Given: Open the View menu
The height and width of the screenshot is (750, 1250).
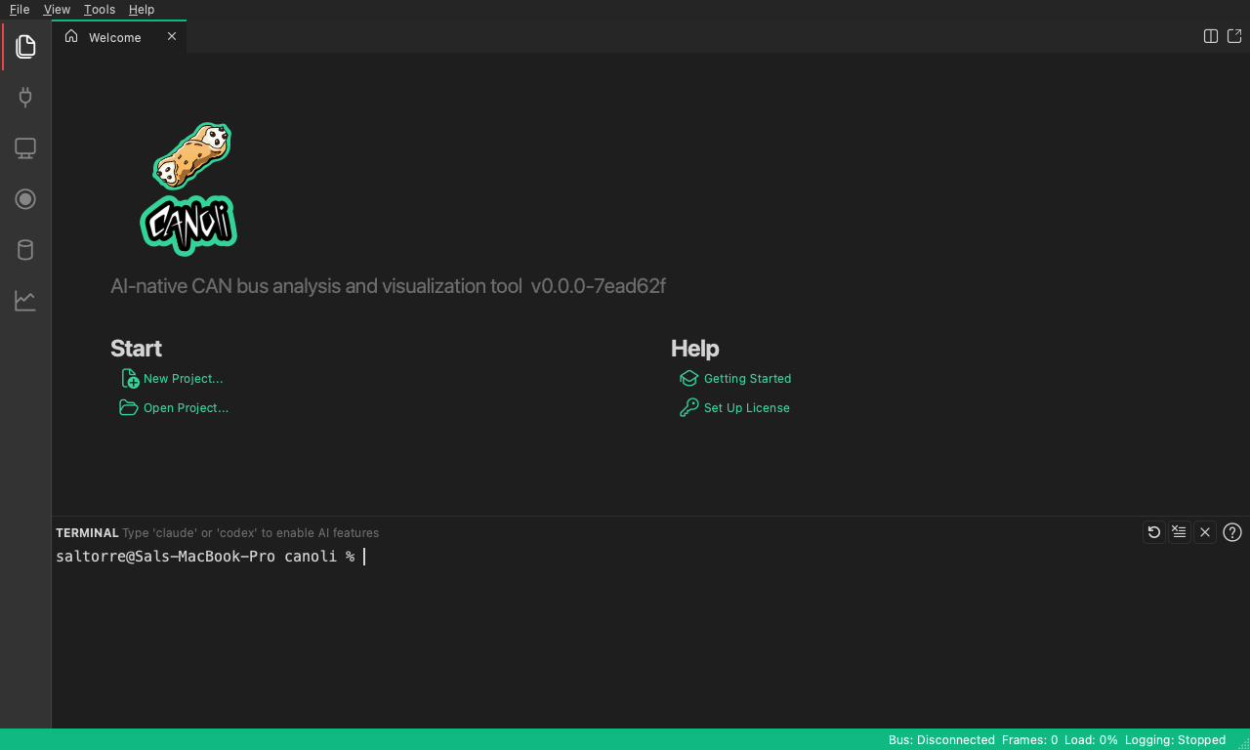Looking at the screenshot, I should click(57, 9).
